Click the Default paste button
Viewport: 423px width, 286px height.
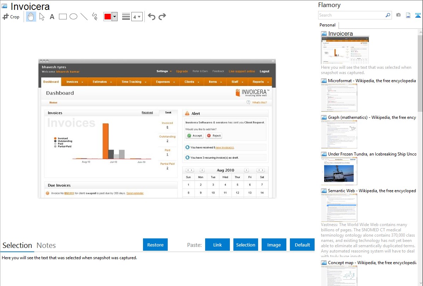(x=302, y=245)
